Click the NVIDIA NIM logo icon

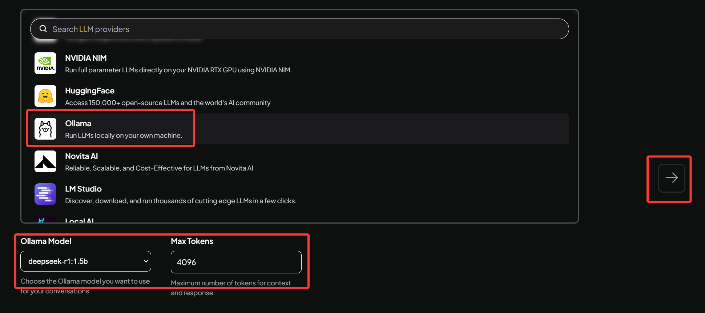(45, 63)
